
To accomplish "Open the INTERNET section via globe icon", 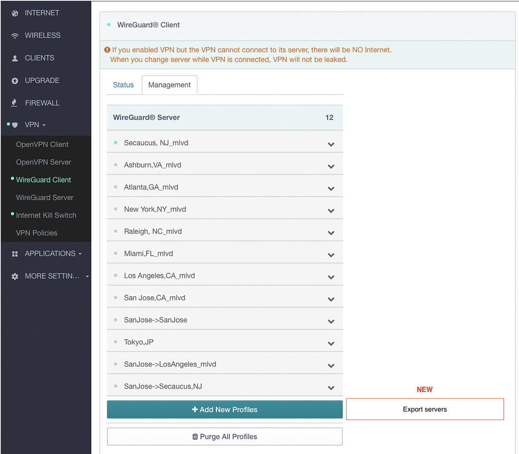I will pyautogui.click(x=15, y=13).
